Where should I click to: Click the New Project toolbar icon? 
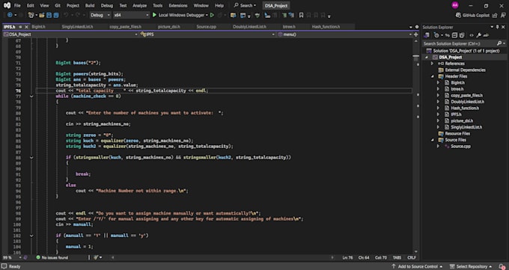31,15
